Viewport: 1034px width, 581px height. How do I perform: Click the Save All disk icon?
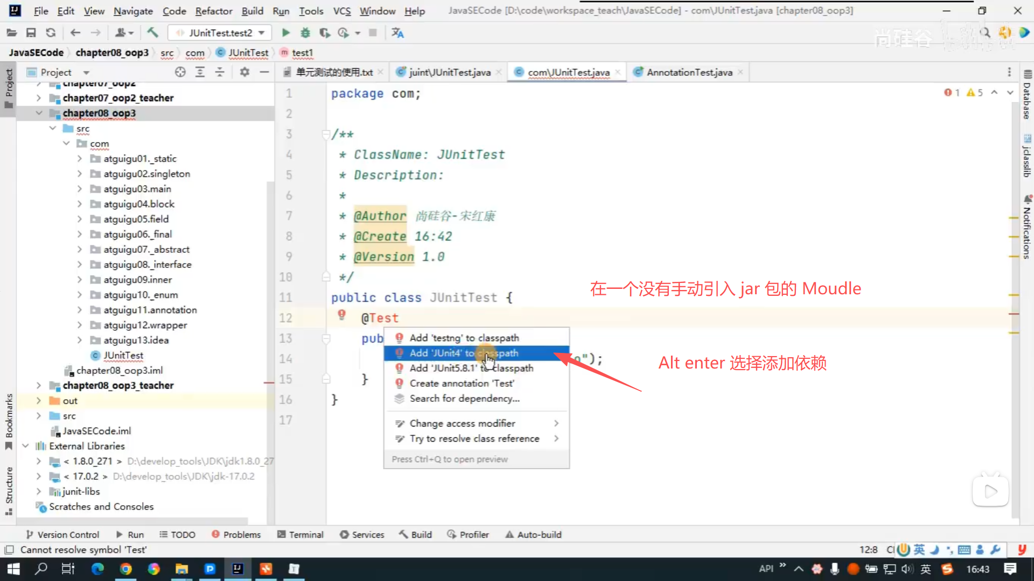pyautogui.click(x=31, y=33)
